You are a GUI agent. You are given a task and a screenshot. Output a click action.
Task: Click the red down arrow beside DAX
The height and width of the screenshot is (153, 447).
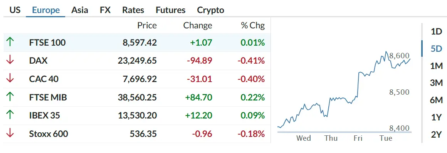pyautogui.click(x=10, y=61)
